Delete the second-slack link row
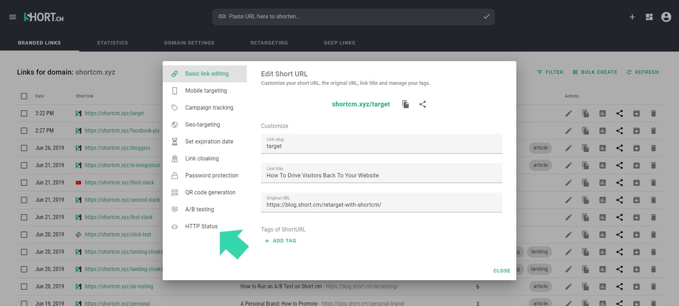This screenshot has height=306, width=679. pyautogui.click(x=654, y=200)
